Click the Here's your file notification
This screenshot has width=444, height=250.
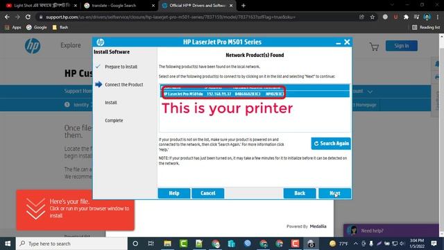[76, 210]
